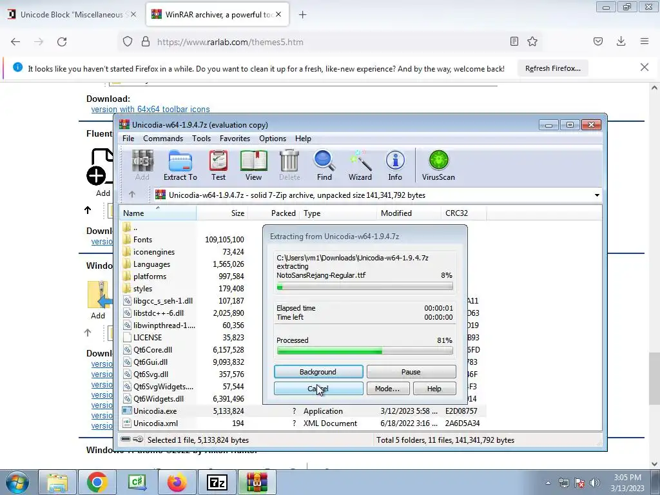Click the Refresh Firefox... button

tap(552, 68)
